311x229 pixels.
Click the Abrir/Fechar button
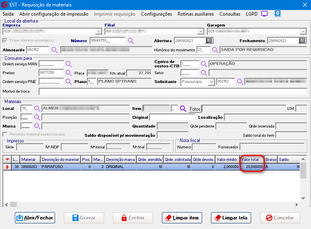pyautogui.click(x=35, y=218)
